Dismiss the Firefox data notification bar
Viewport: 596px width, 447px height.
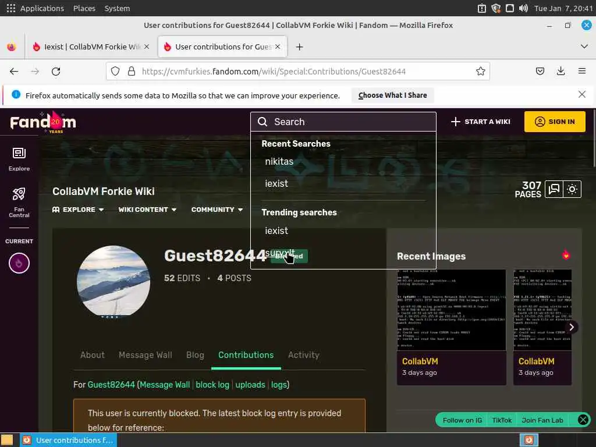[581, 94]
